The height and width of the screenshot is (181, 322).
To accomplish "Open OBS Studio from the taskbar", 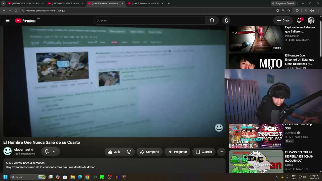I will pos(109,177).
